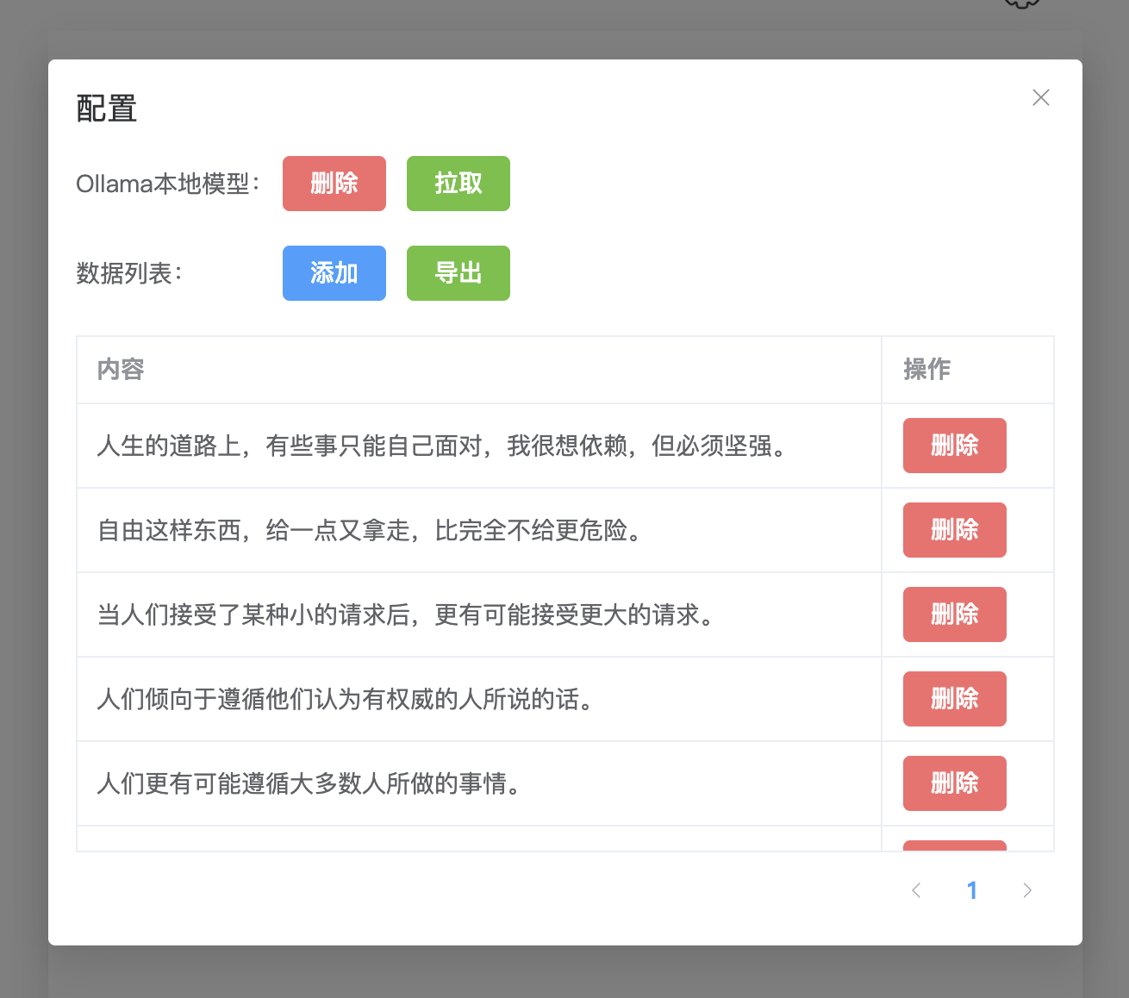The height and width of the screenshot is (998, 1129).
Task: Click the previous page arrow
Action: (916, 890)
